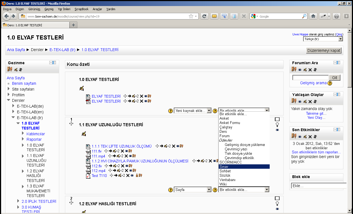Collapse the Dersler tree node

pyautogui.click(x=8, y=100)
